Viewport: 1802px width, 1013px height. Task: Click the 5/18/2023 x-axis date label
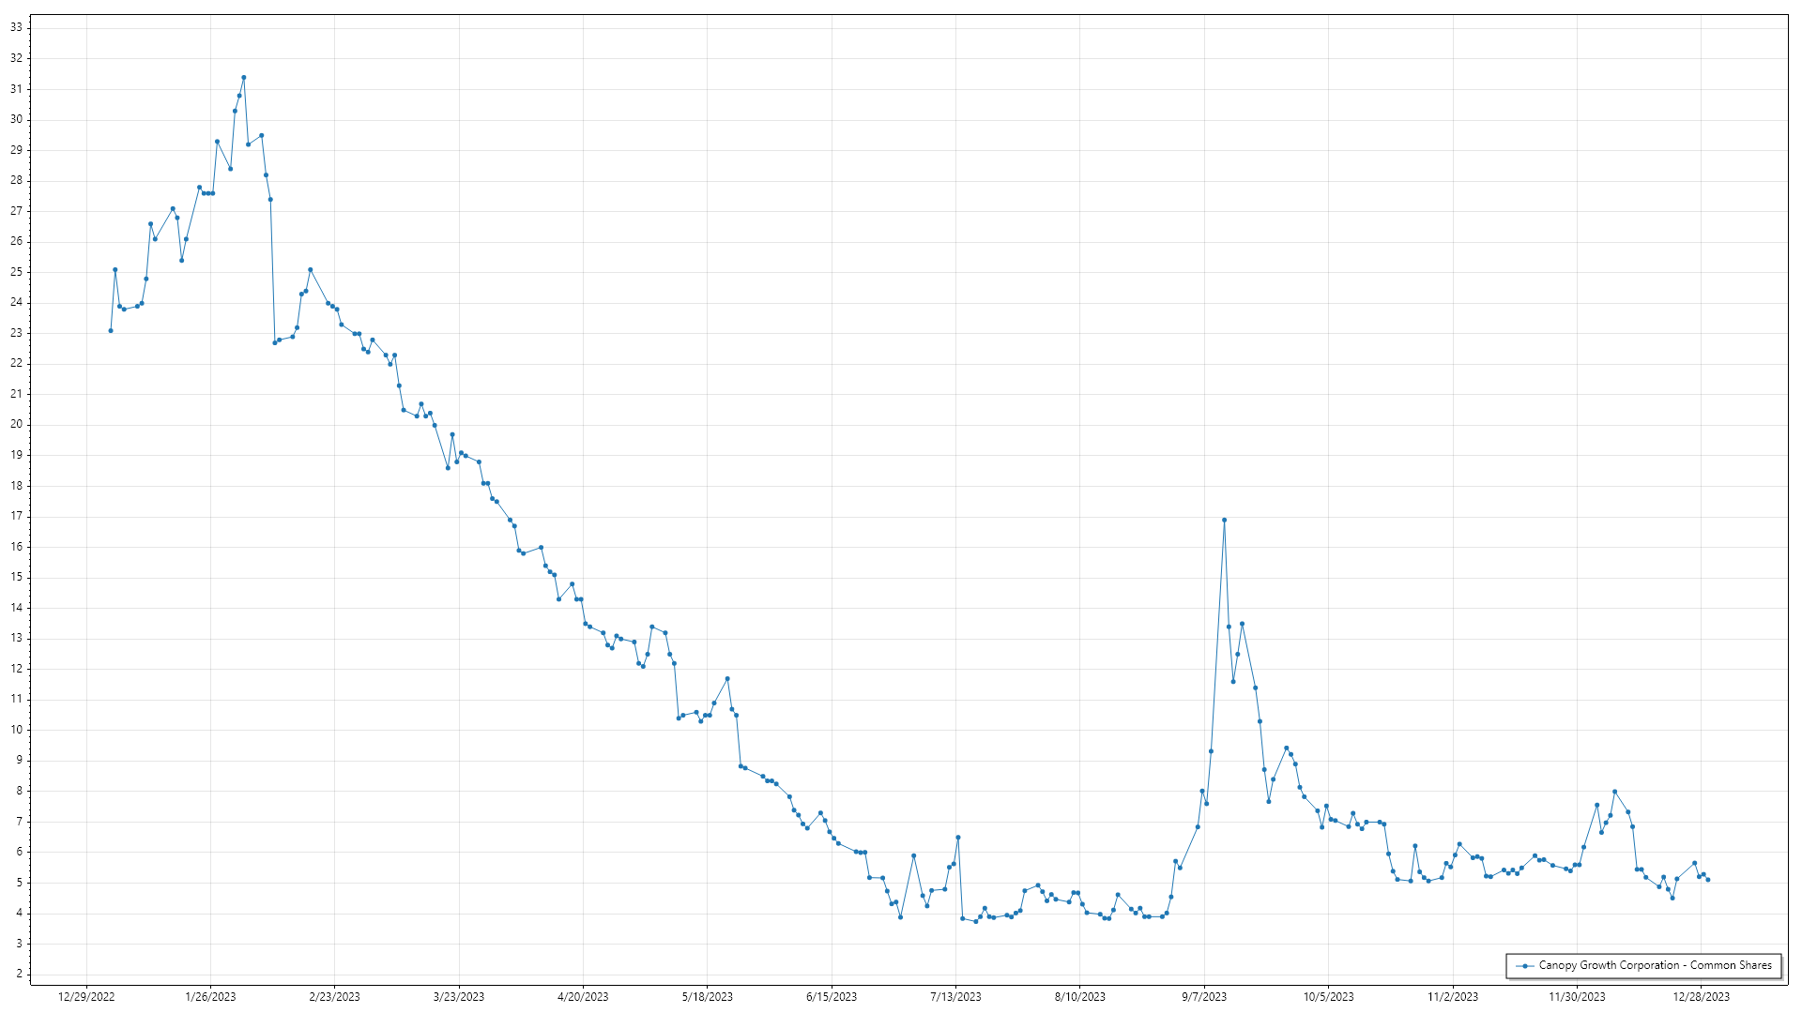click(x=707, y=997)
